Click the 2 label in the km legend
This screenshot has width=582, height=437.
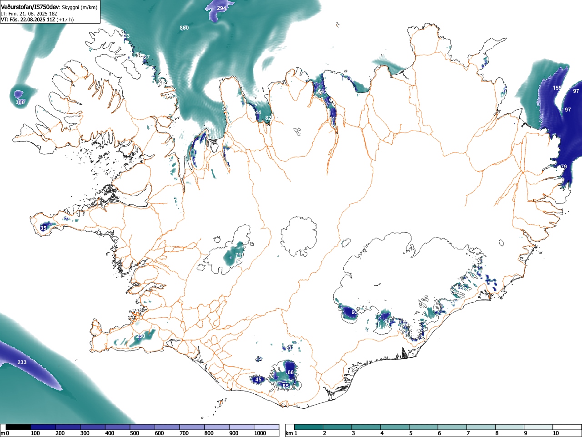[325, 433]
